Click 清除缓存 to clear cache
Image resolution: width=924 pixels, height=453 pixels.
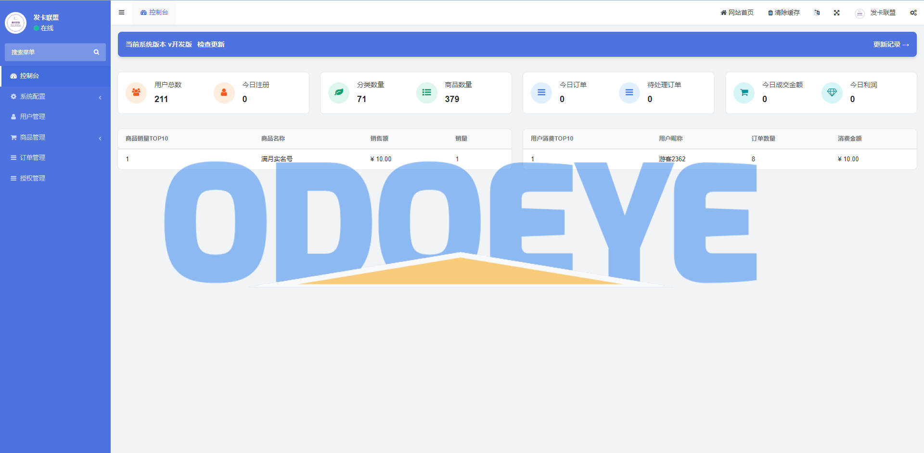click(x=783, y=13)
